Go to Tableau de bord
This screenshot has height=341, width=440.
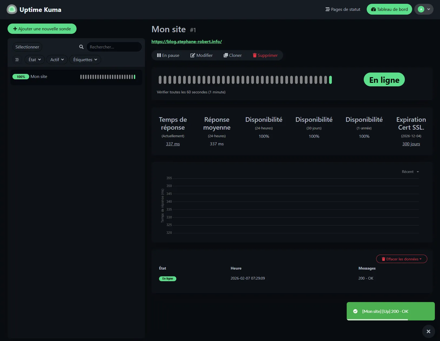click(389, 9)
